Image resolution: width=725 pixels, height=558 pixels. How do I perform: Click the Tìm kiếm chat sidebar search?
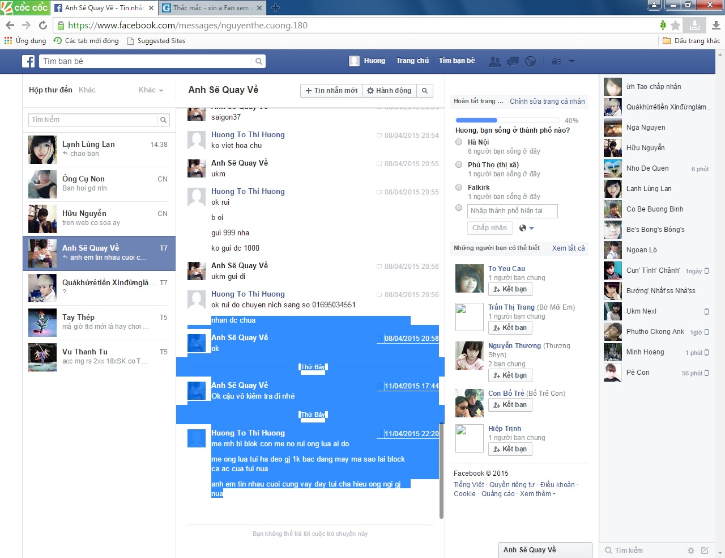click(643, 550)
